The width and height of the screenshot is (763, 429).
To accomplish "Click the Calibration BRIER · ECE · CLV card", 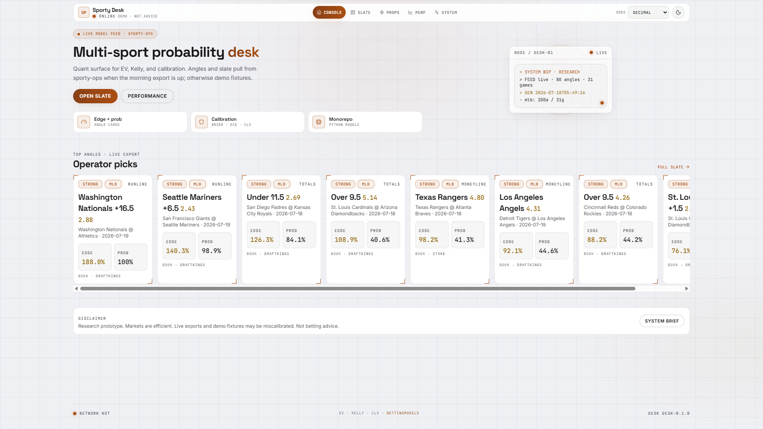I will [x=248, y=122].
